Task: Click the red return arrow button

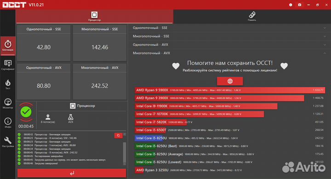Action: [x=72, y=173]
